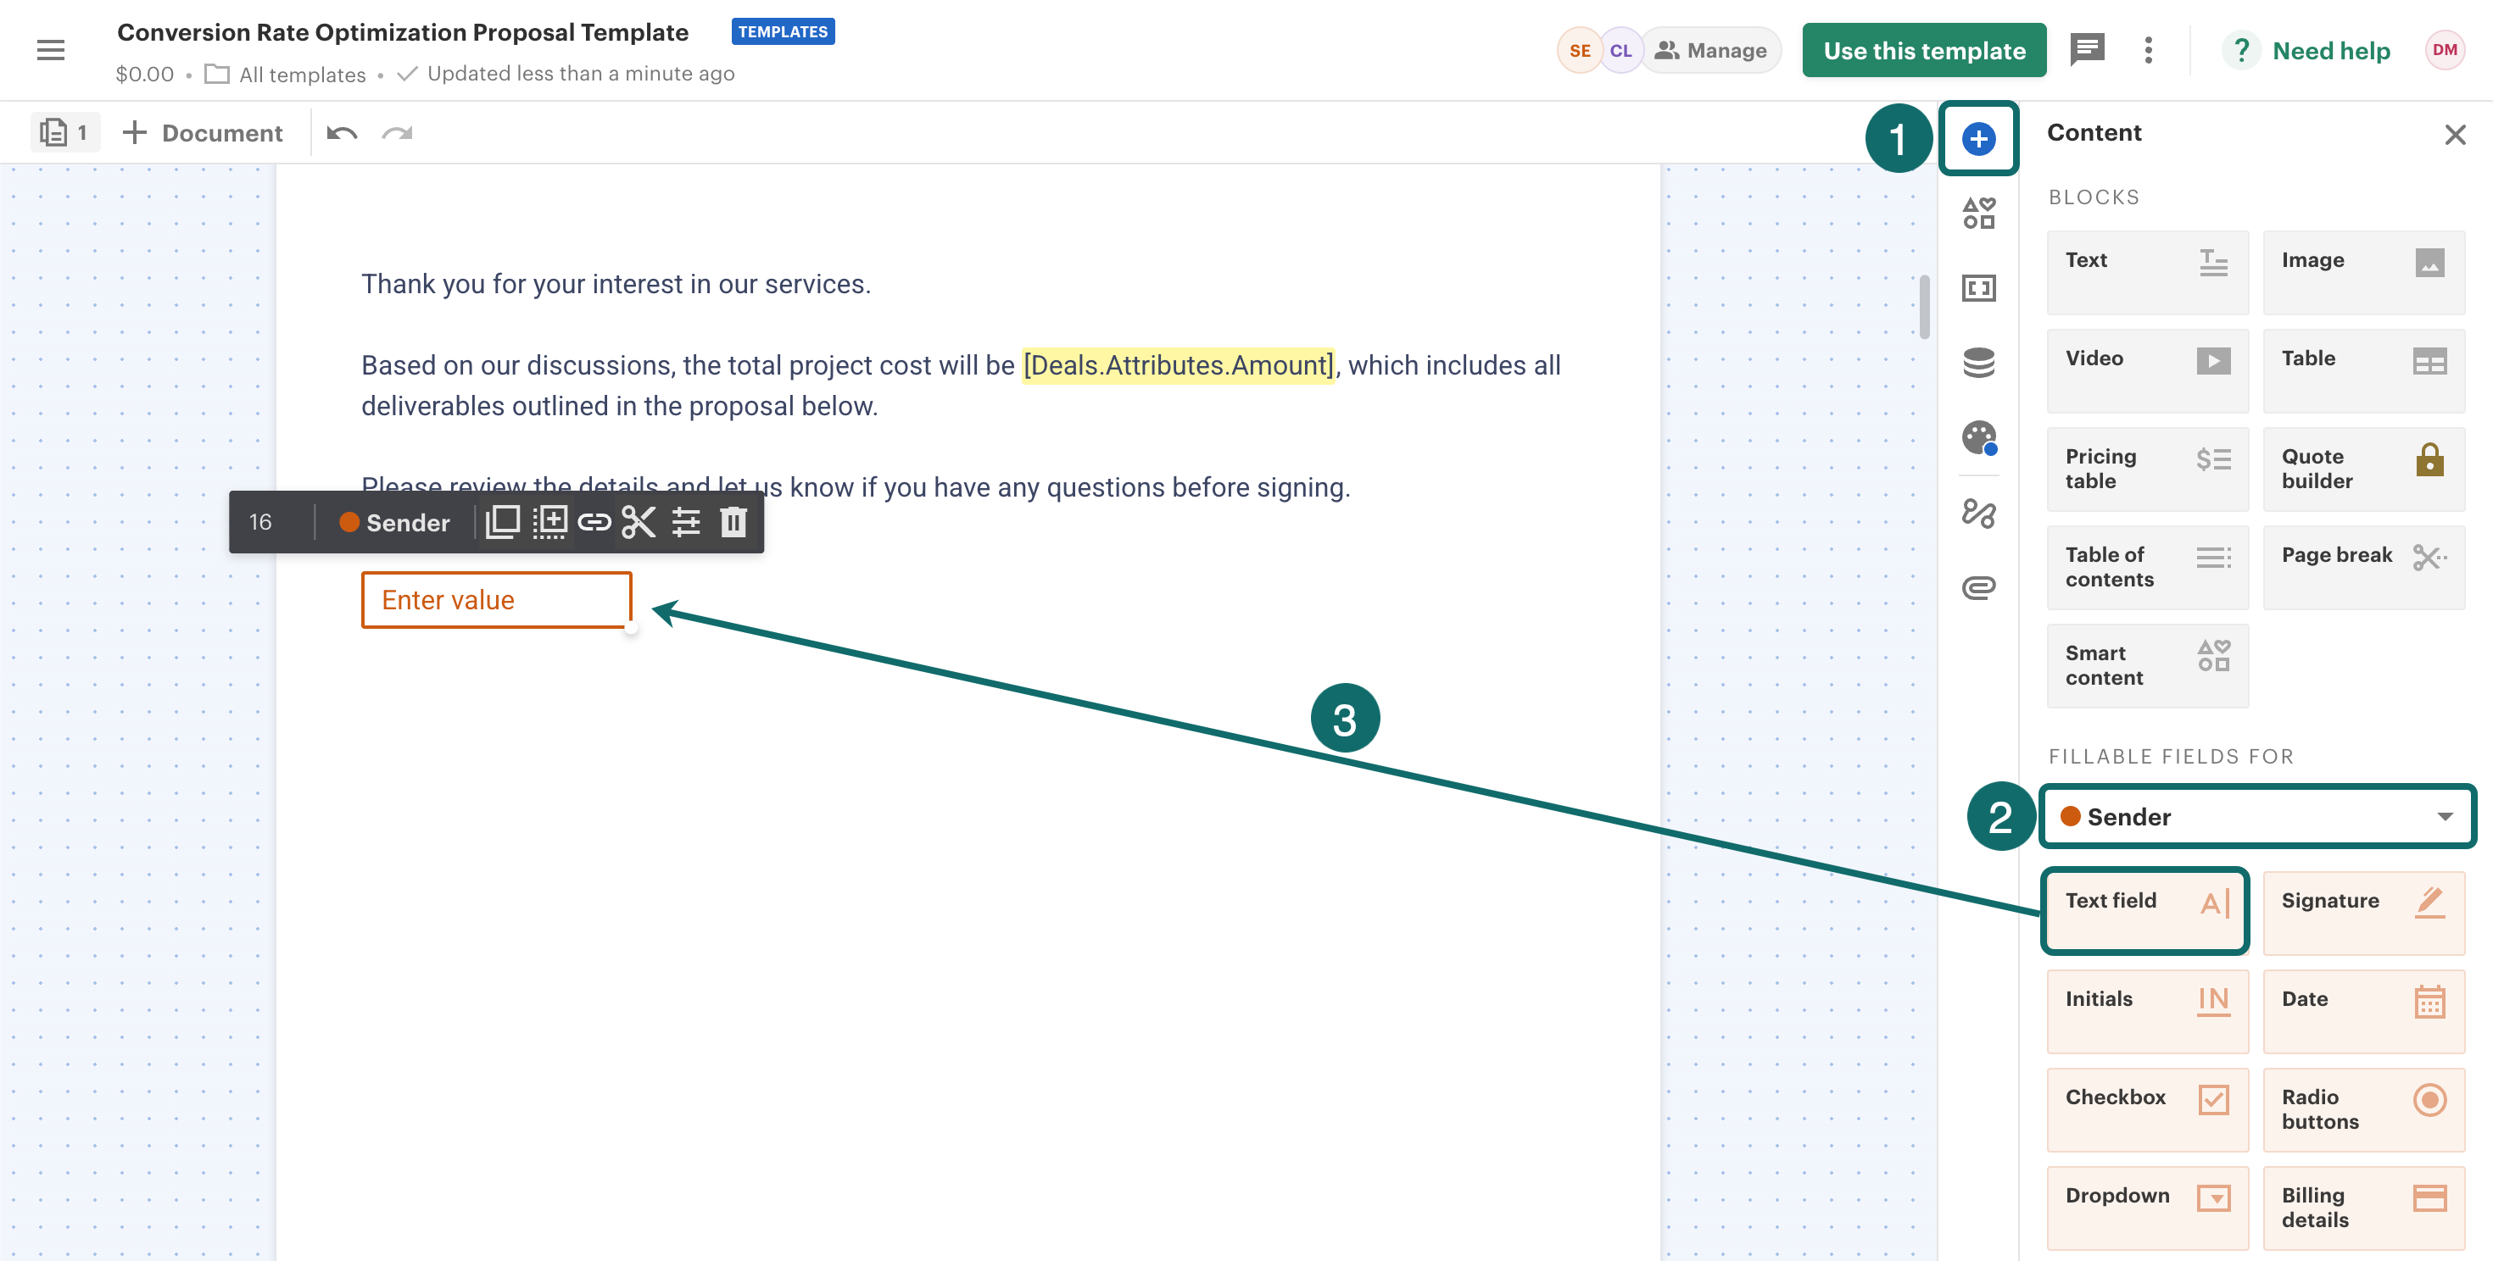2493x1261 pixels.
Task: Click the Enter value text field
Action: click(496, 599)
